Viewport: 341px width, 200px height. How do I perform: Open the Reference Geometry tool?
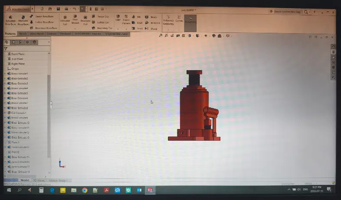tap(168, 20)
